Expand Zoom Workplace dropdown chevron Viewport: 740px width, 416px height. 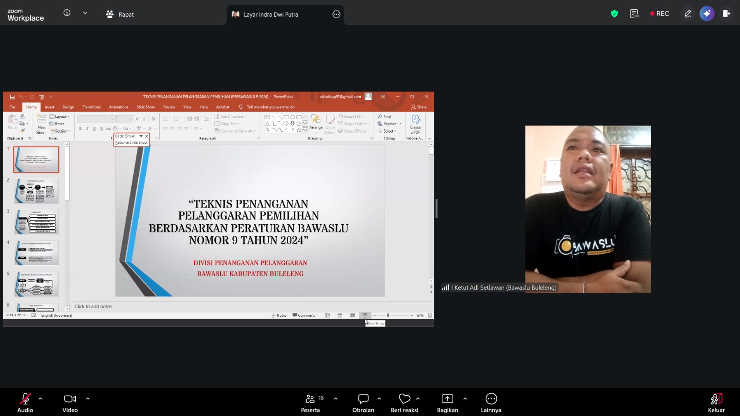pos(85,13)
